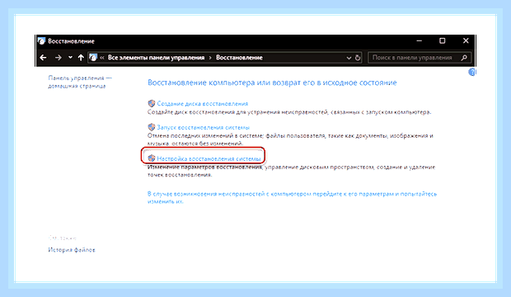Click shield icon beside 'Запуск восстановления системы'
This screenshot has width=511, height=297.
pos(151,127)
